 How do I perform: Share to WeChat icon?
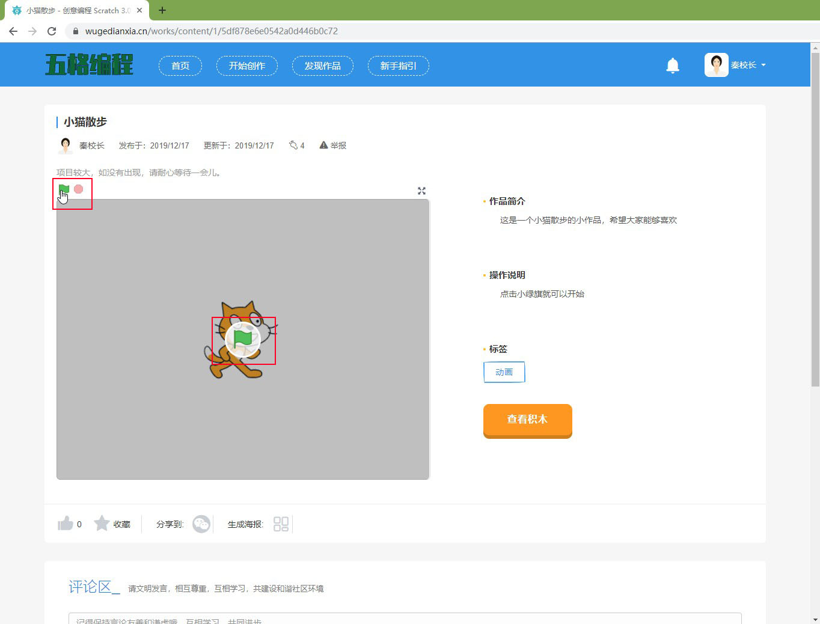201,524
